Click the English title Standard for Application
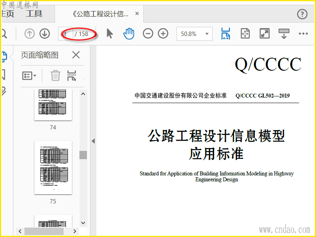The image size is (316, 237). [216, 176]
